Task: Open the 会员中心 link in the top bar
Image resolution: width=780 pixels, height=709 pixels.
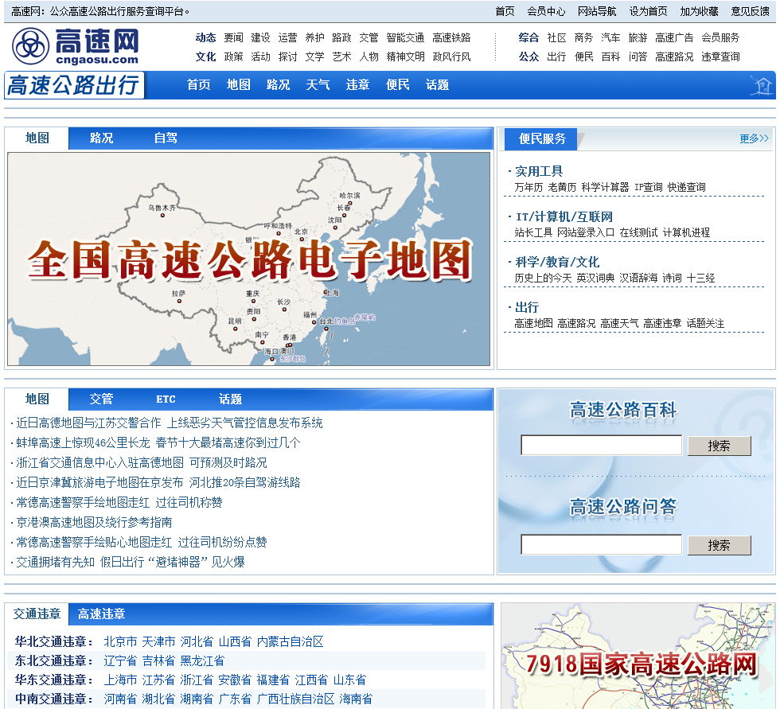Action: [546, 11]
